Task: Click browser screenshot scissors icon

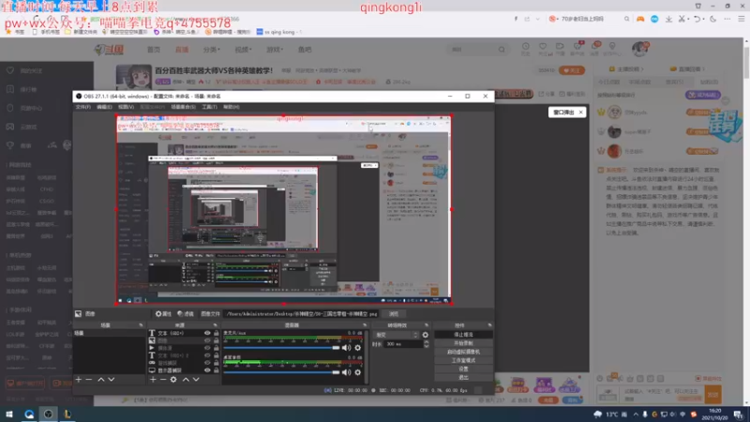Action: point(682,19)
